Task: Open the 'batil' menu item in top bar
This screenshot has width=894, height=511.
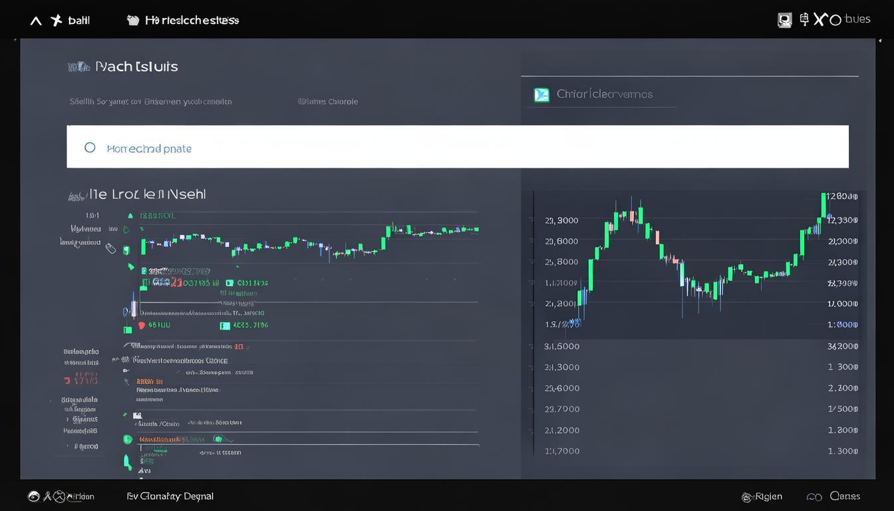Action: (78, 21)
